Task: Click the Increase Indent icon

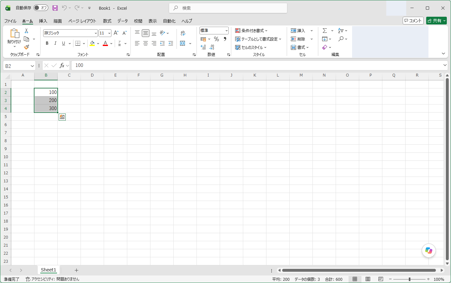Action: (x=171, y=43)
